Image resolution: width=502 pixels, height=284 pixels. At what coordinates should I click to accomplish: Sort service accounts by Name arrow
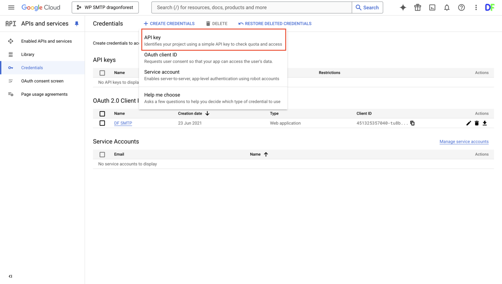(266, 154)
